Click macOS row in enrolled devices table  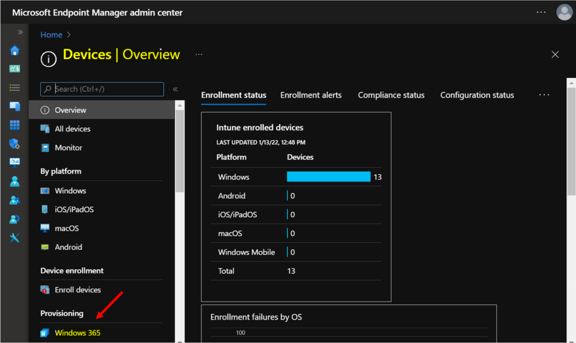point(296,234)
